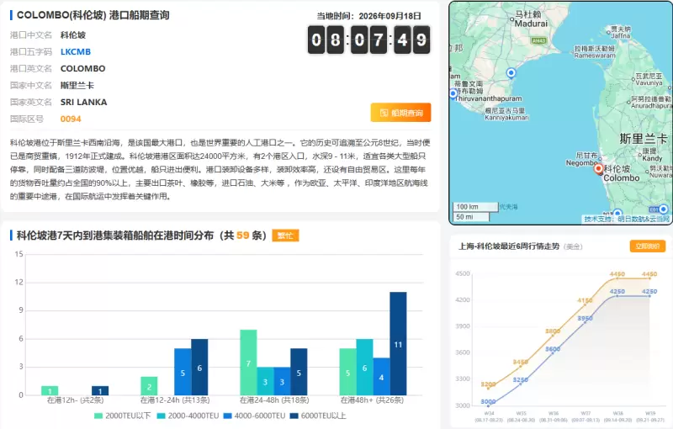Click the 在港12h- (共2条) axis label
This screenshot has width=673, height=429.
click(x=75, y=400)
